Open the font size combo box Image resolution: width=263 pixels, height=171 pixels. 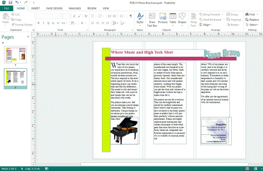(67, 16)
